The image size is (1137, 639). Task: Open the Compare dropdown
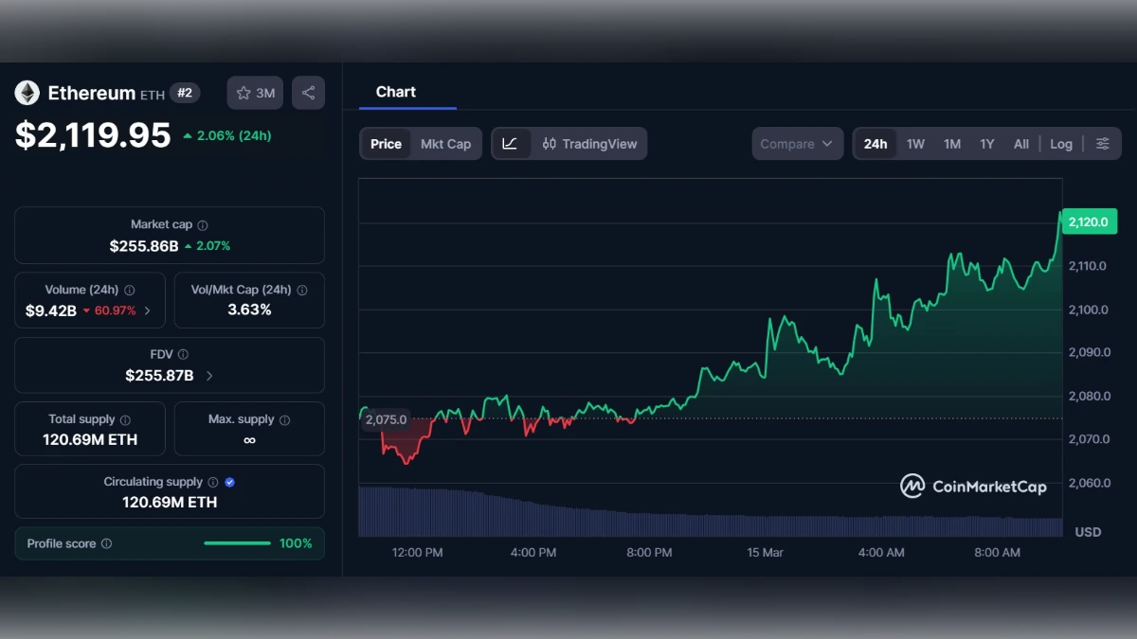point(797,143)
